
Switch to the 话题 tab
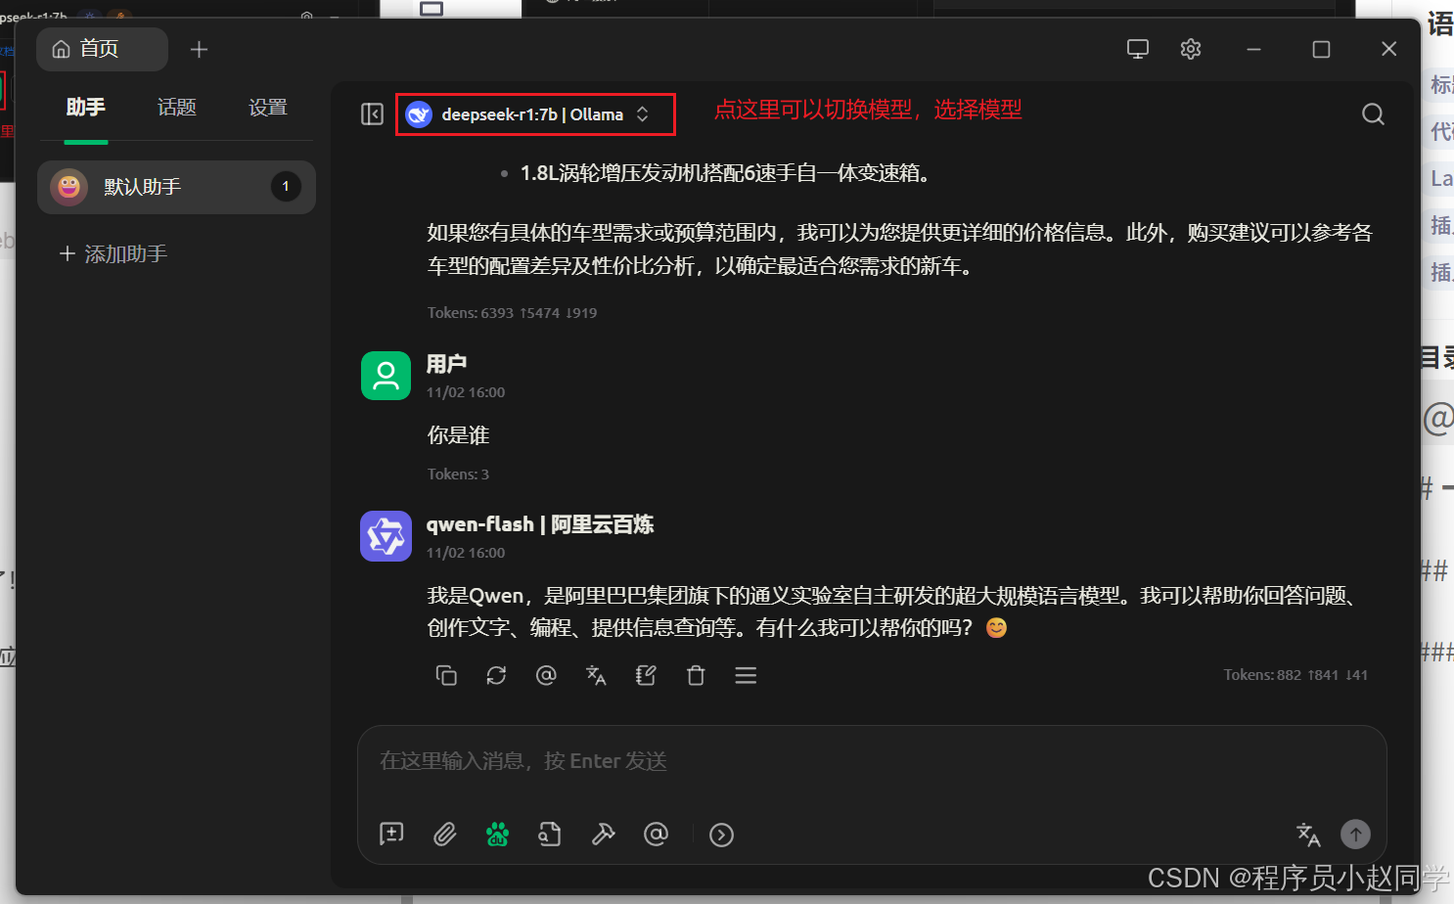click(x=177, y=108)
